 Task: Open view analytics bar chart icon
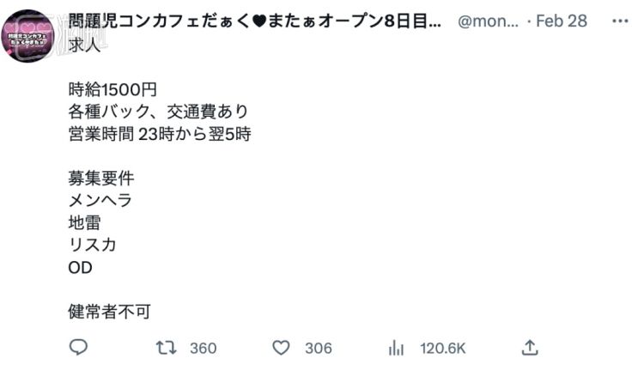click(396, 348)
